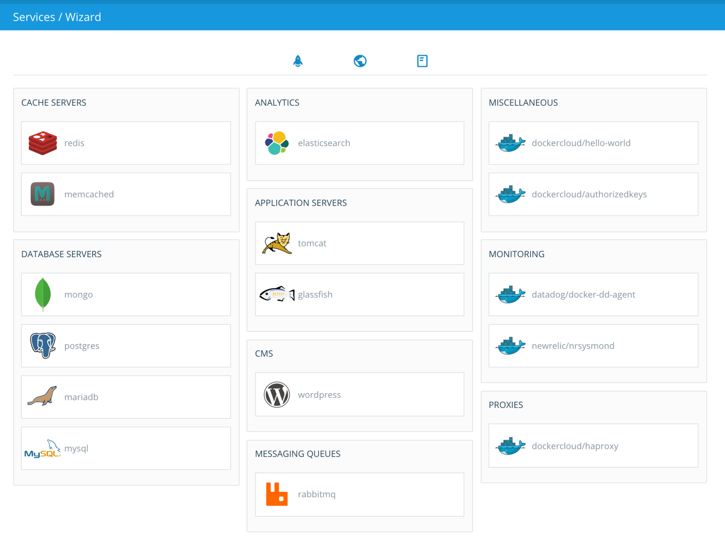Click the document page tab icon
Image resolution: width=725 pixels, height=547 pixels.
click(x=422, y=61)
